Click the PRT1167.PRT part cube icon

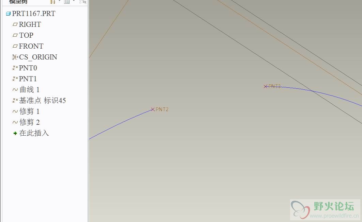click(8, 14)
